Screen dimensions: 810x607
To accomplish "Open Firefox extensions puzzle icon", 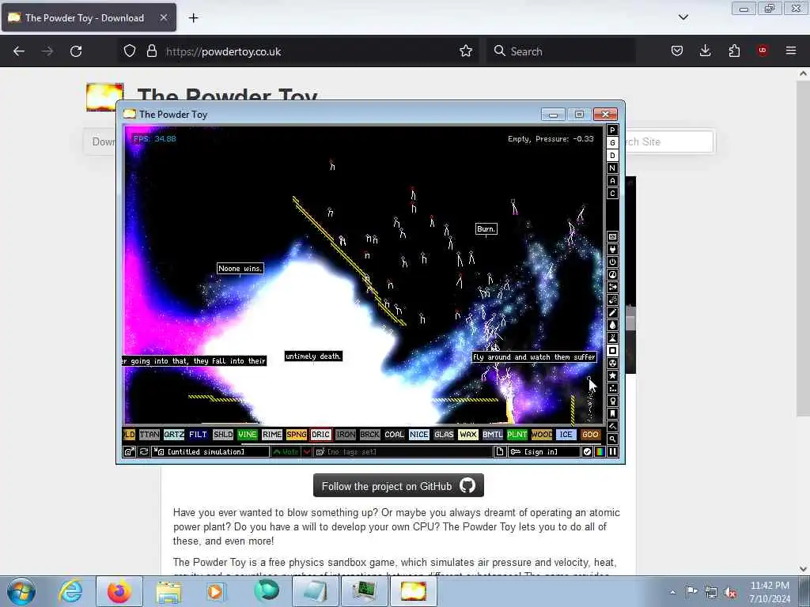I will (x=734, y=51).
